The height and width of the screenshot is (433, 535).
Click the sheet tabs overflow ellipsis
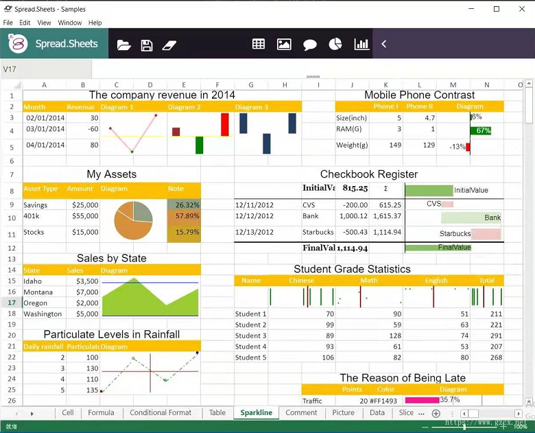421,414
